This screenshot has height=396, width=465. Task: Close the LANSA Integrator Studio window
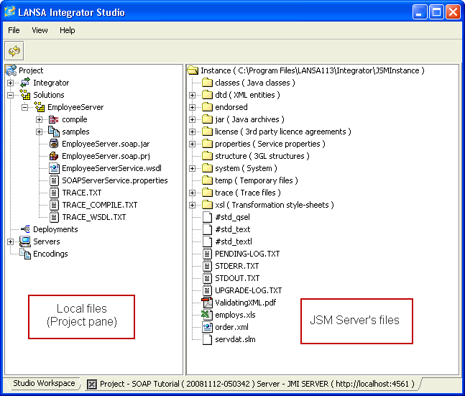[453, 12]
